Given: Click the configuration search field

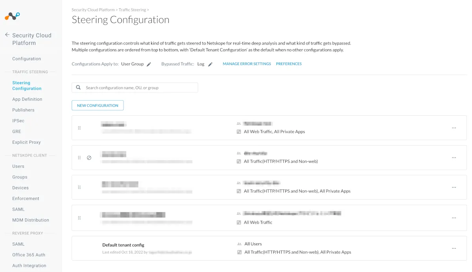Looking at the screenshot, I should 140,87.
